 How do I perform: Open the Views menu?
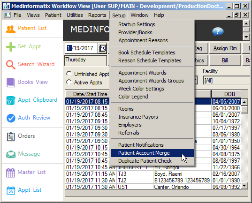coord(33,15)
